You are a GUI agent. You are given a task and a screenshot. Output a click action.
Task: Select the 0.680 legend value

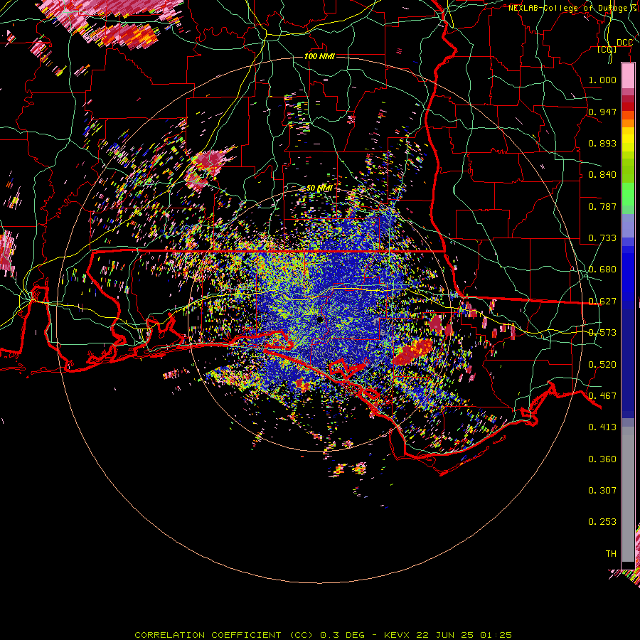[x=602, y=270]
